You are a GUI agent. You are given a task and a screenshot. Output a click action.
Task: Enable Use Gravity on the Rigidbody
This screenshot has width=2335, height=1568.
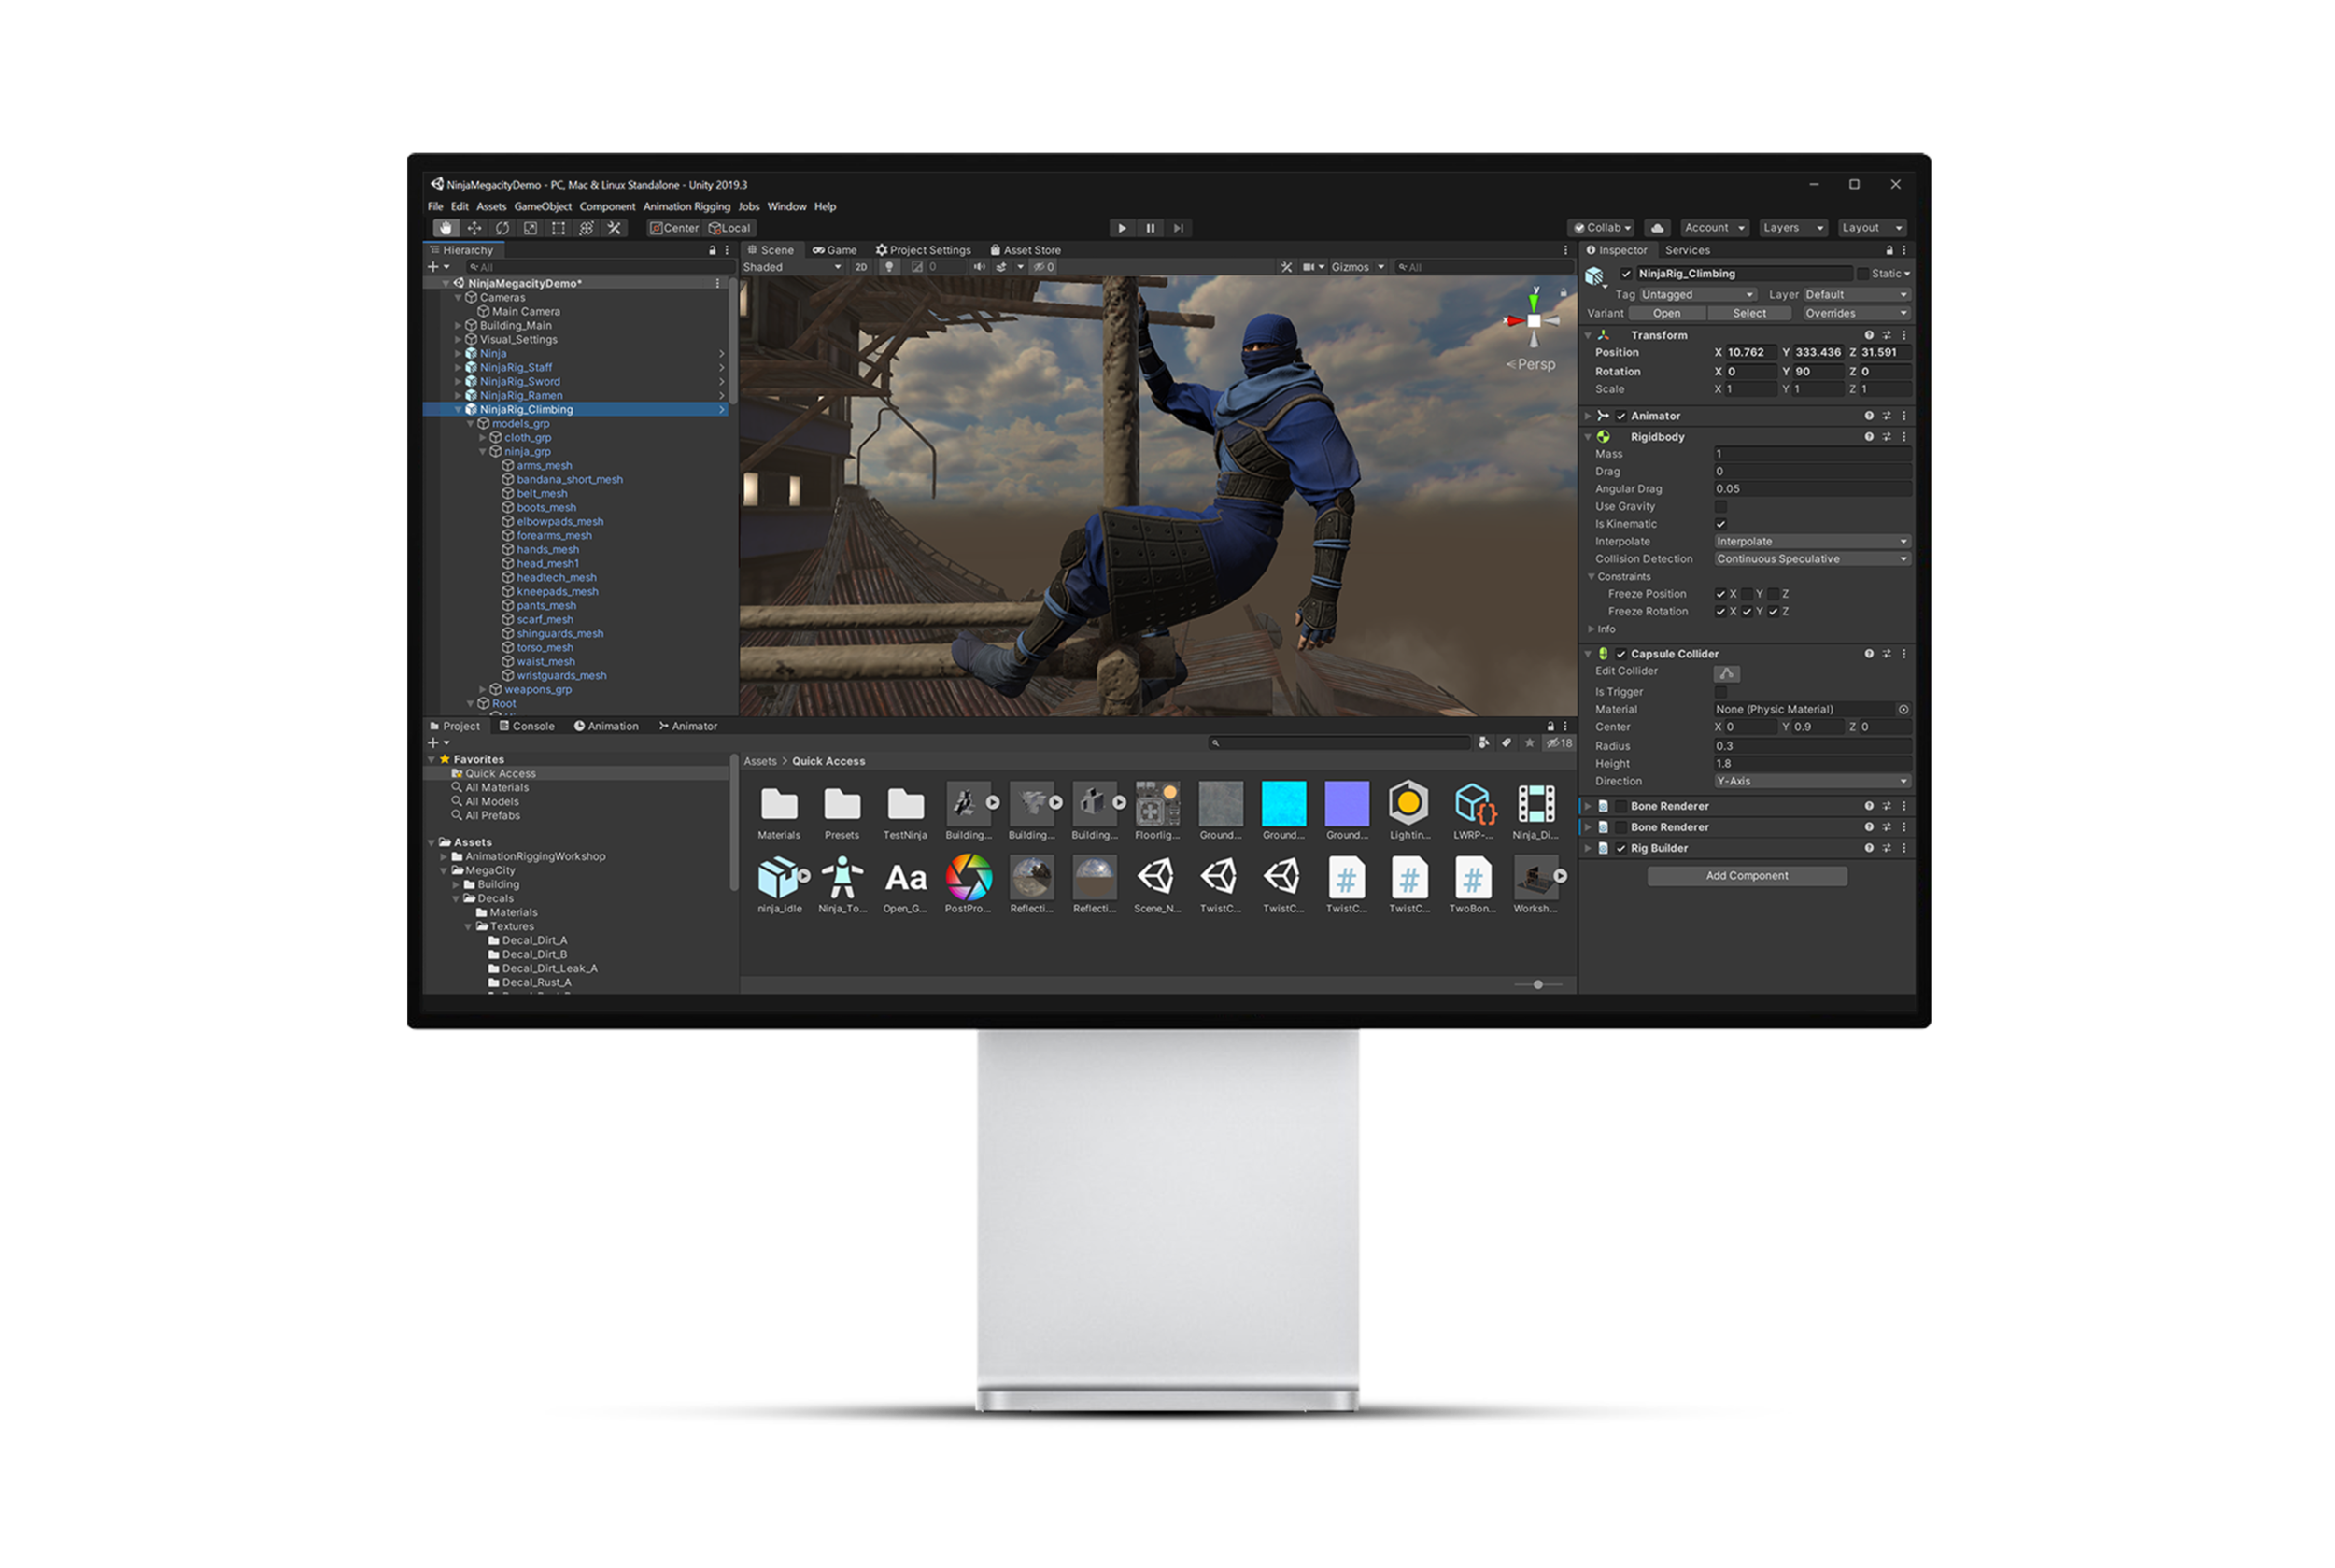tap(1720, 507)
